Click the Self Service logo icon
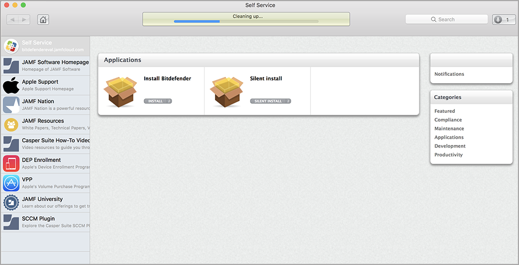The width and height of the screenshot is (519, 265). pos(11,46)
